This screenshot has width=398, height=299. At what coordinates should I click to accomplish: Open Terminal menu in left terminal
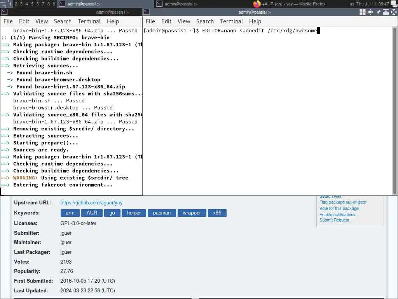[x=89, y=21]
